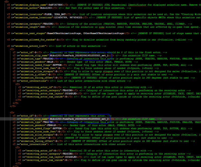Click the comment "List of actors in this animation"

[x=78, y=46]
